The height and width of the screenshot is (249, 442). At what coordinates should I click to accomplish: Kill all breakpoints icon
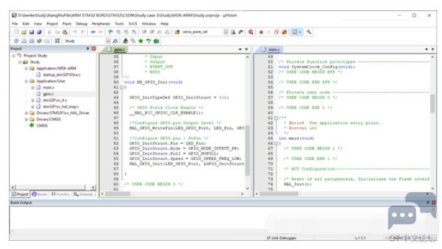[284, 32]
